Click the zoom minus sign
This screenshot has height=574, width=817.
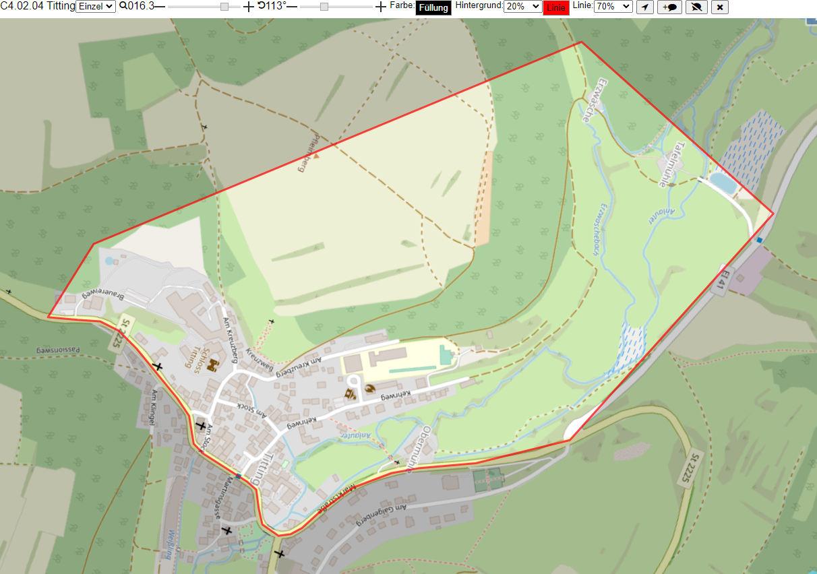(160, 6)
